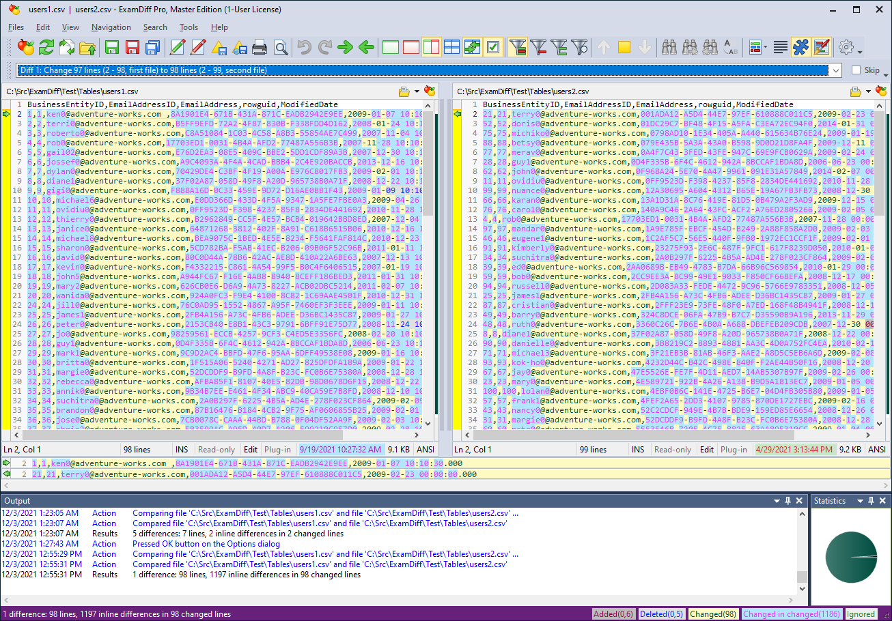
Task: Check the Skip checkbox
Action: pyautogui.click(x=856, y=70)
